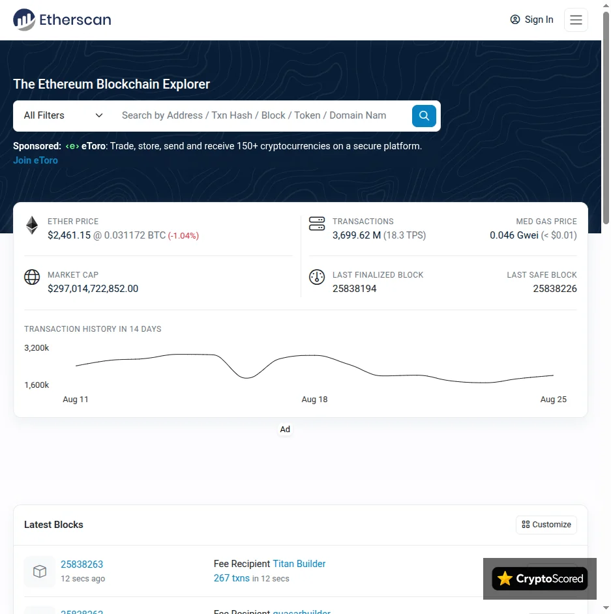Click last finalized block 25838194

pyautogui.click(x=355, y=289)
